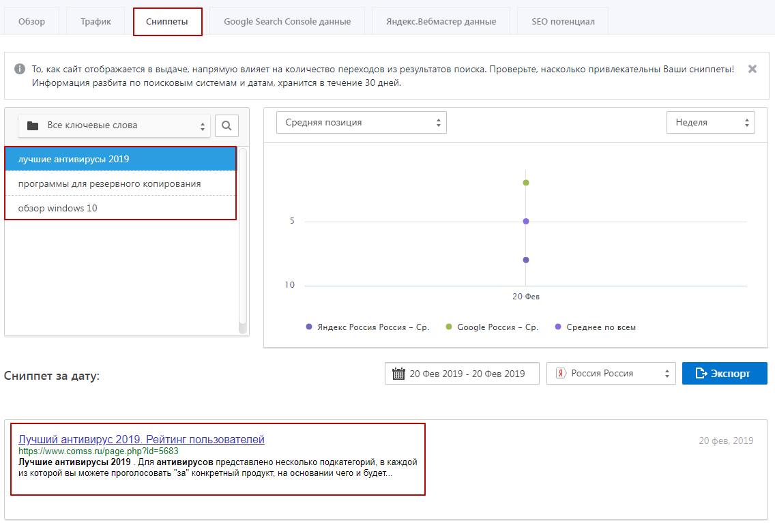Click the violet average data point on chart
The height and width of the screenshot is (523, 775).
pos(526,221)
